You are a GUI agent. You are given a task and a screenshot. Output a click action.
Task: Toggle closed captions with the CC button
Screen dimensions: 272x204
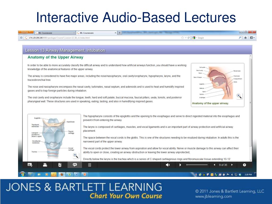pos(75,165)
